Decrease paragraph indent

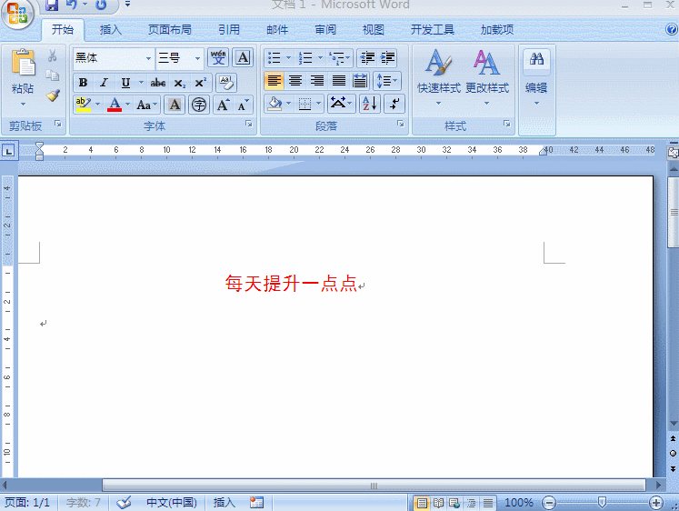click(367, 57)
